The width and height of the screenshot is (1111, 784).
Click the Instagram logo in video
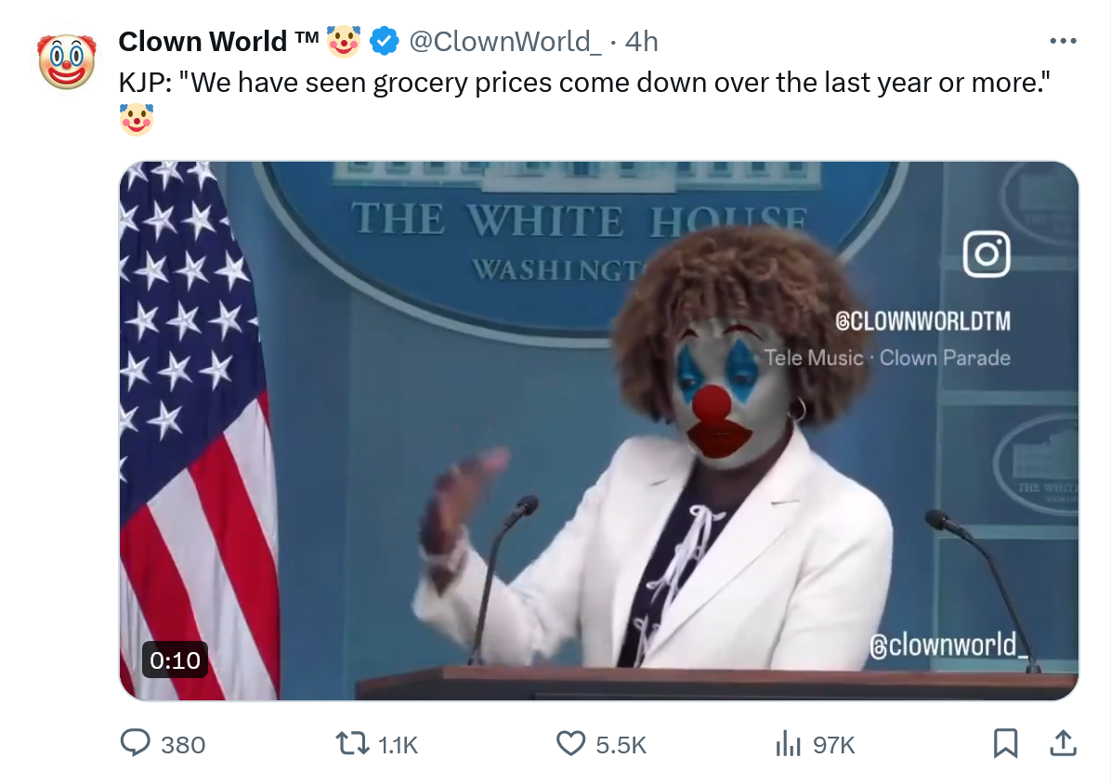click(987, 255)
